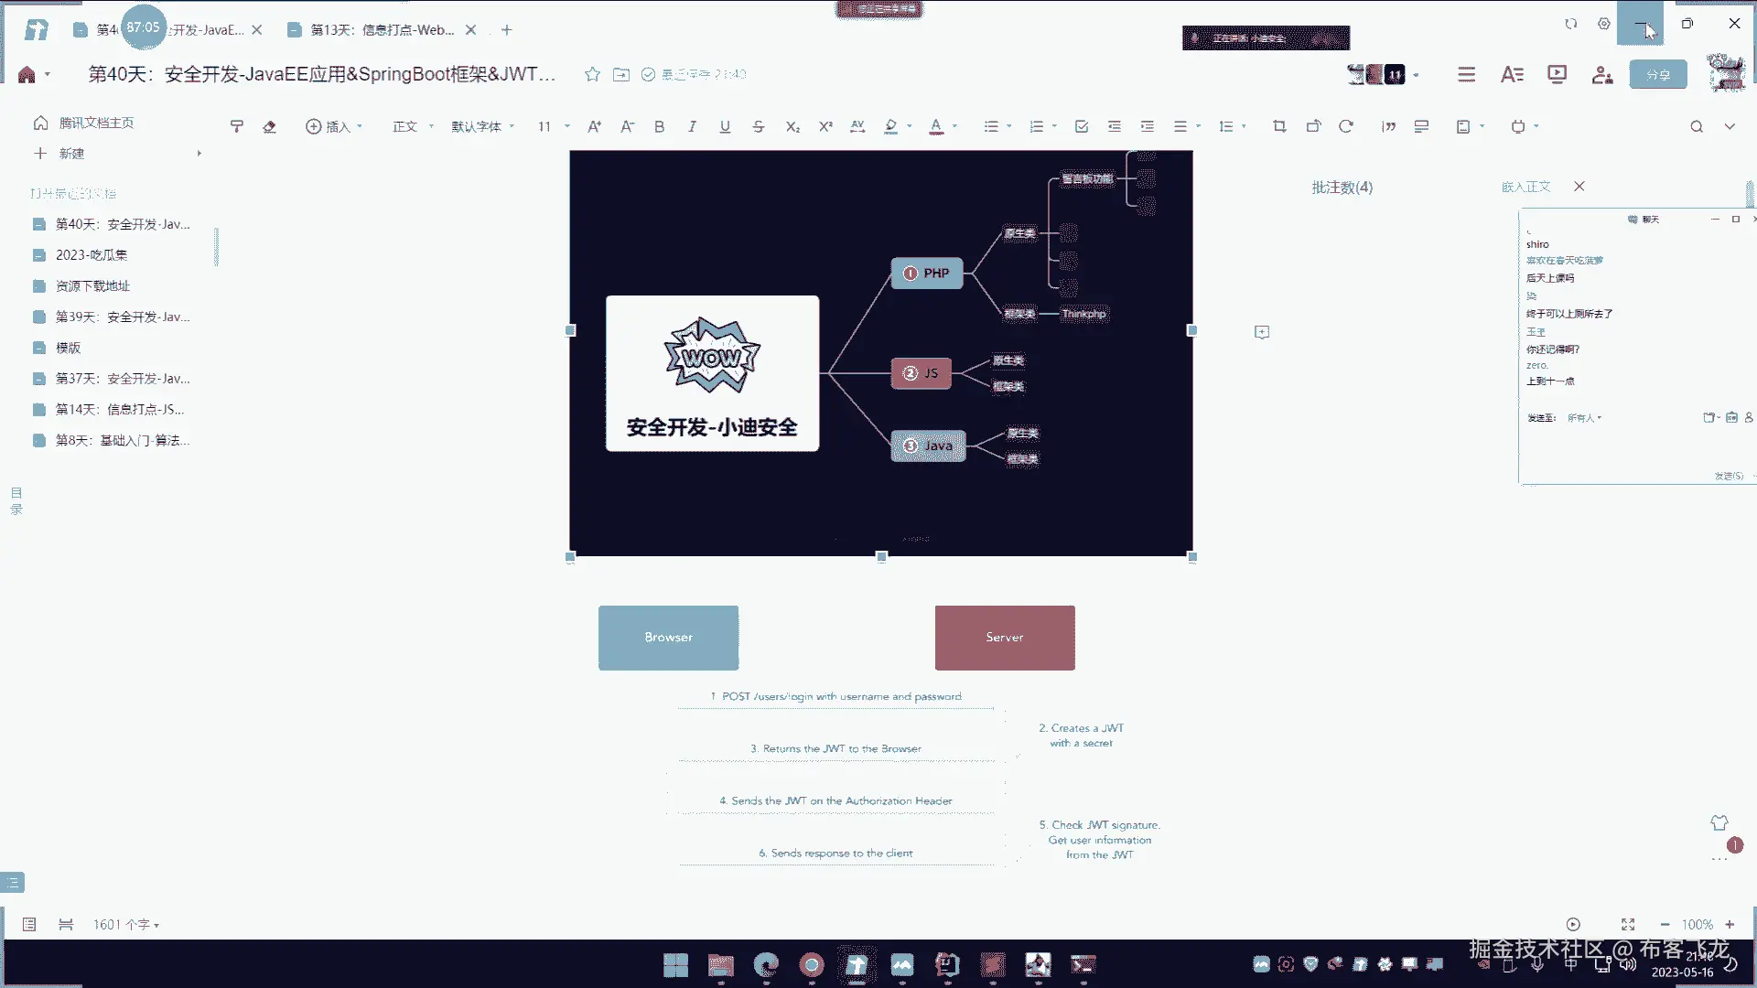Click the add comment icon beside the image
The width and height of the screenshot is (1757, 988).
1262,332
